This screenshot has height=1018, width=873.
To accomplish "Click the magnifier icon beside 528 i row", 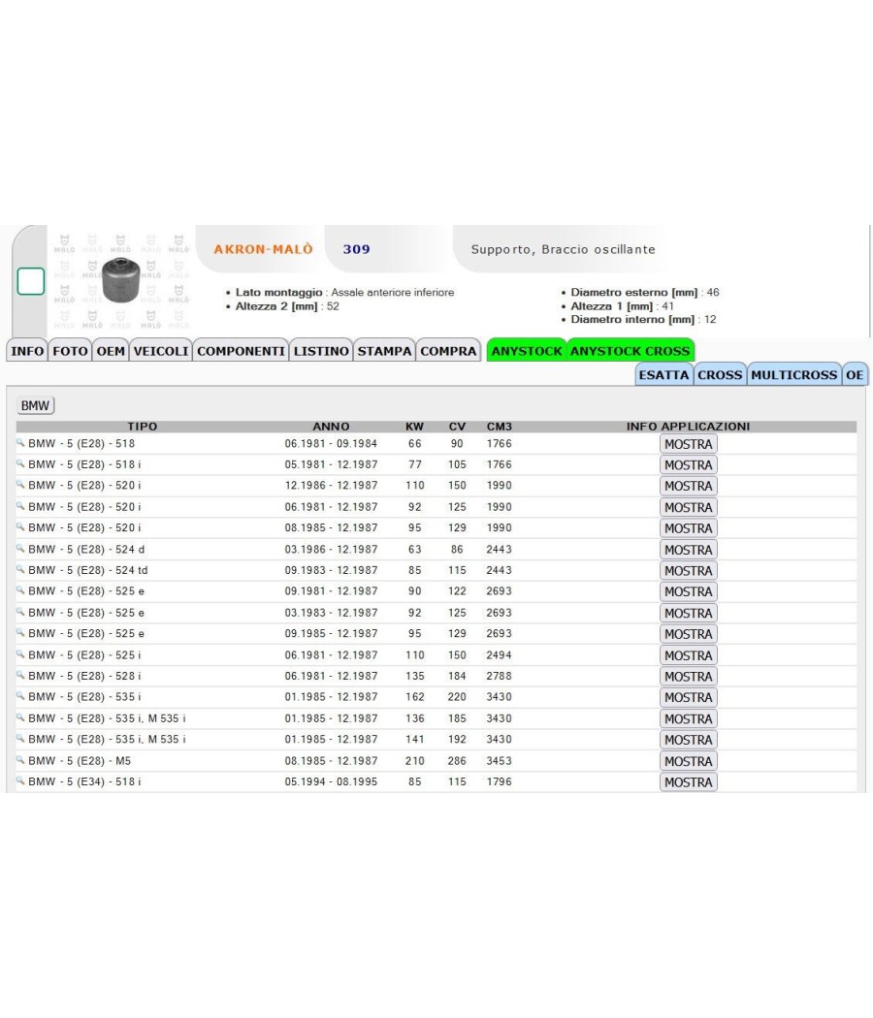I will (20, 675).
